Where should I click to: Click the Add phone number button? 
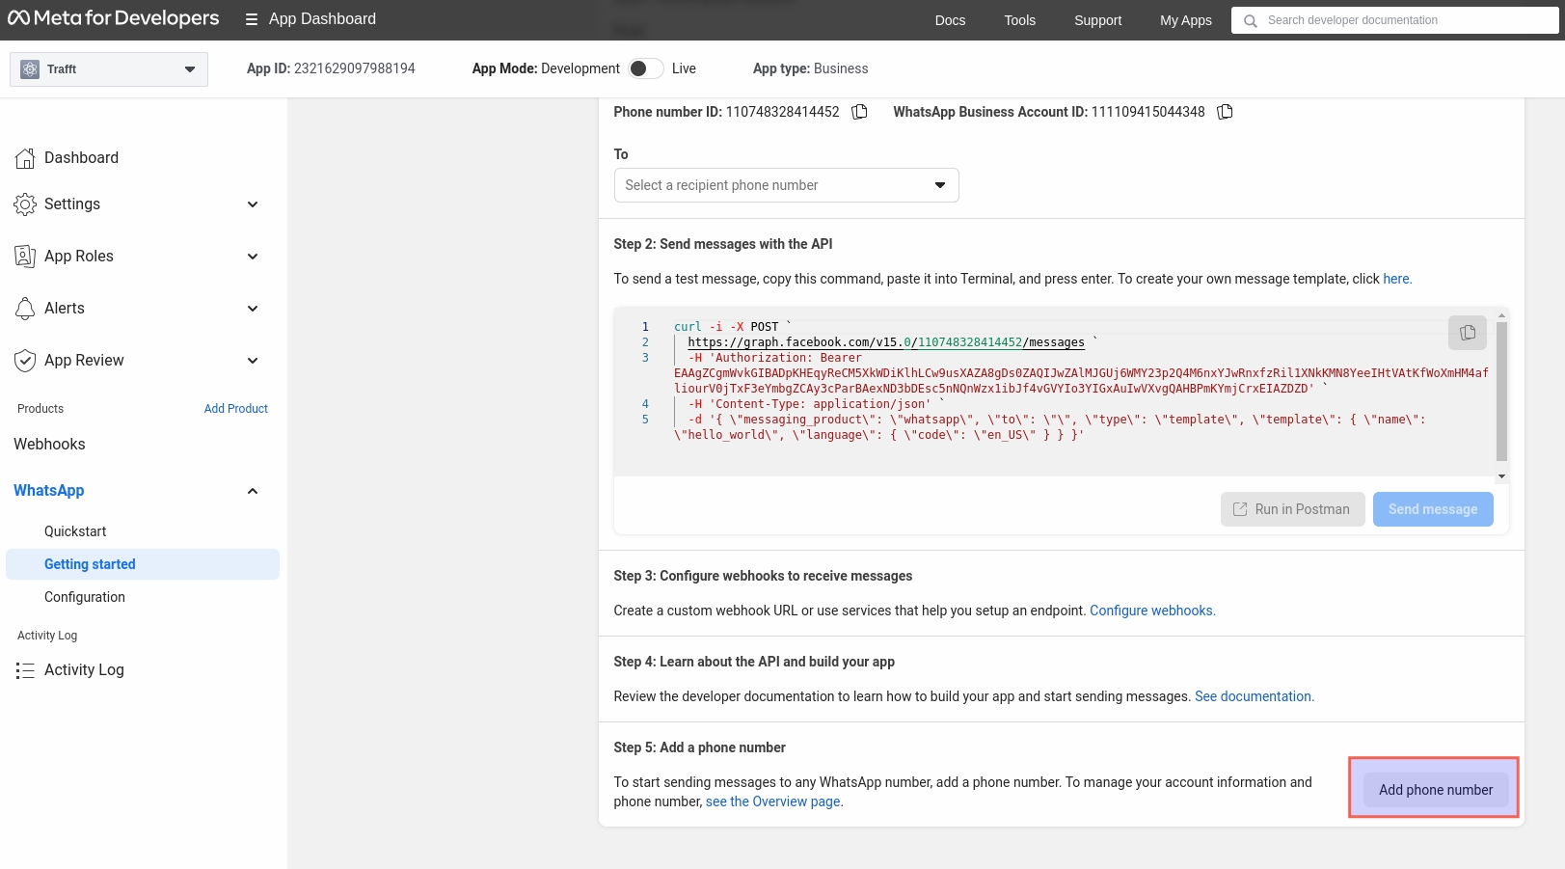[x=1435, y=790]
